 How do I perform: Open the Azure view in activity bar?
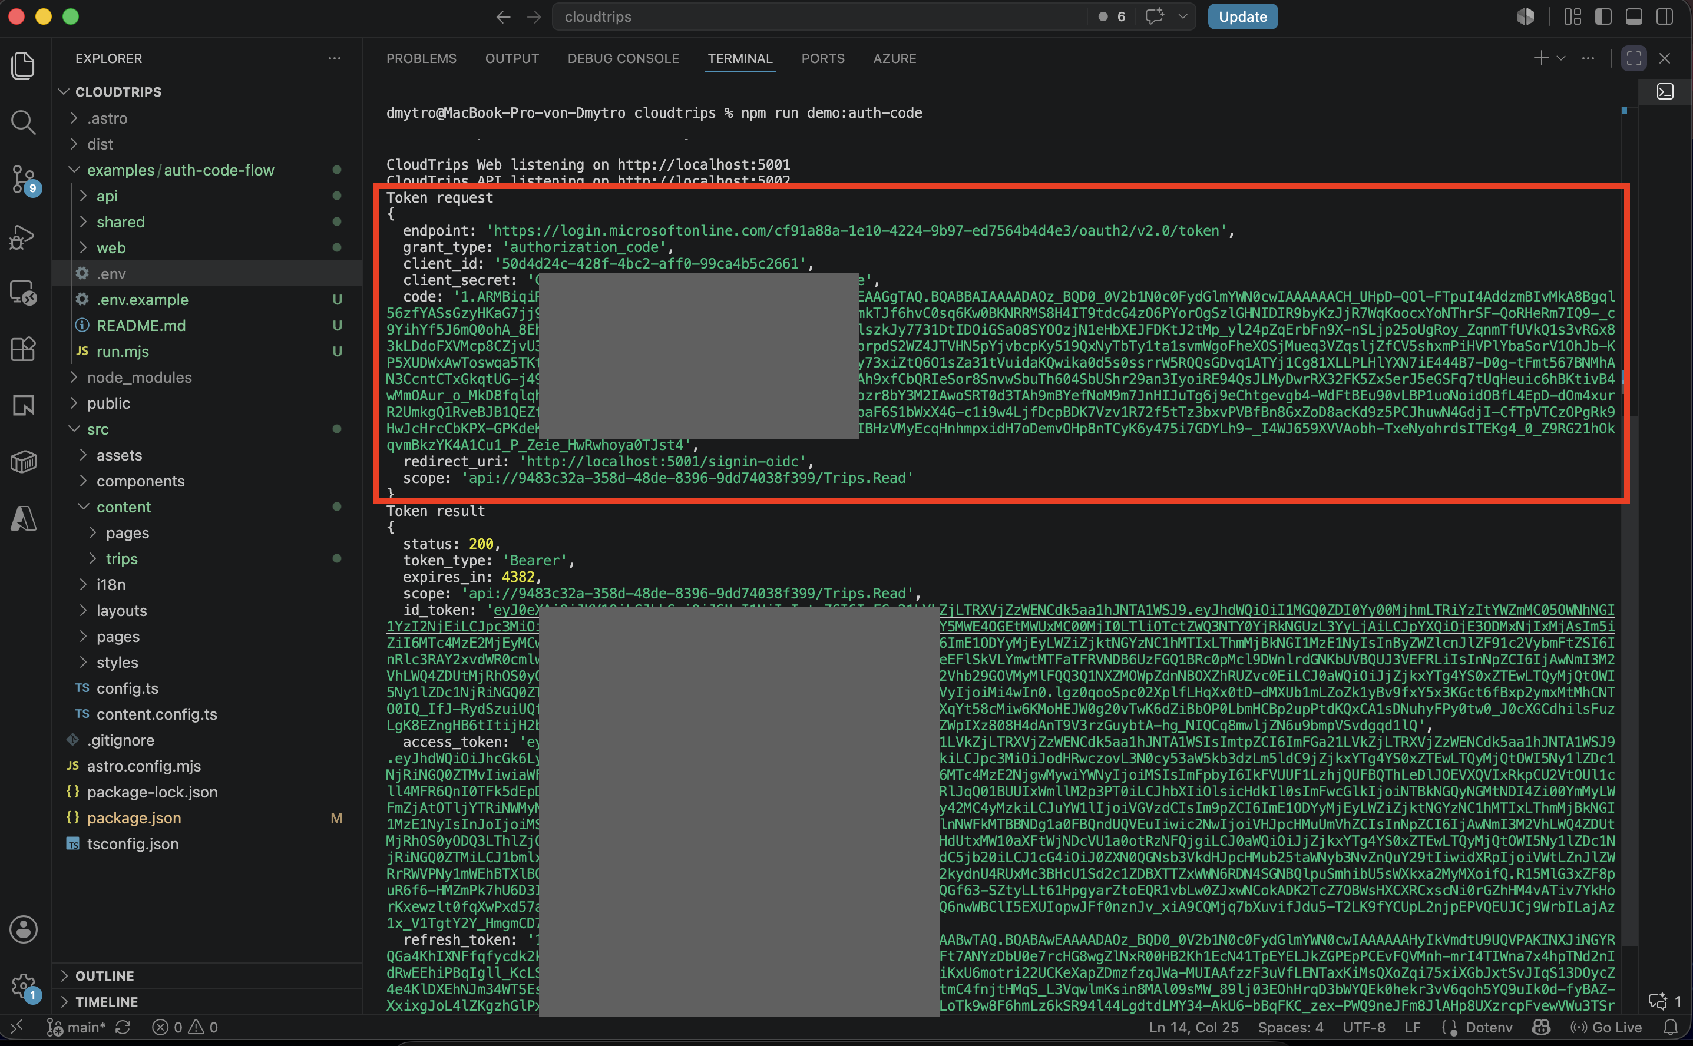coord(24,518)
